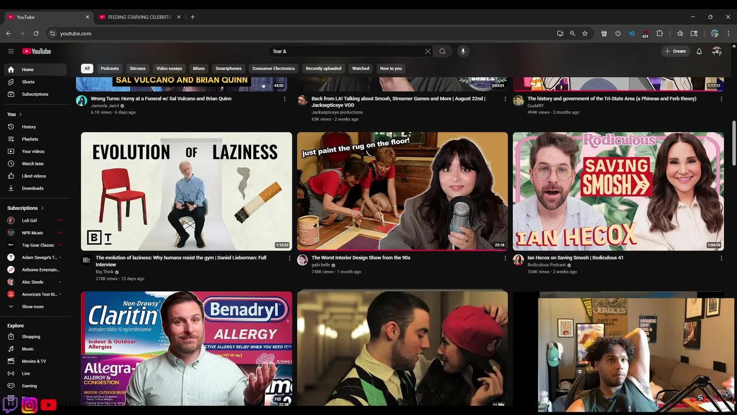737x415 pixels.
Task: Start voice search with microphone icon
Action: tap(463, 51)
